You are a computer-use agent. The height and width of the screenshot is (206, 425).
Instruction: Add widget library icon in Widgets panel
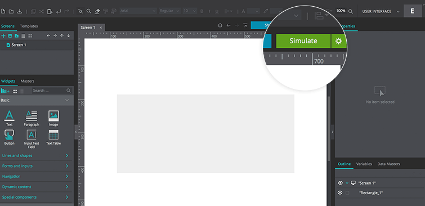coord(5,91)
